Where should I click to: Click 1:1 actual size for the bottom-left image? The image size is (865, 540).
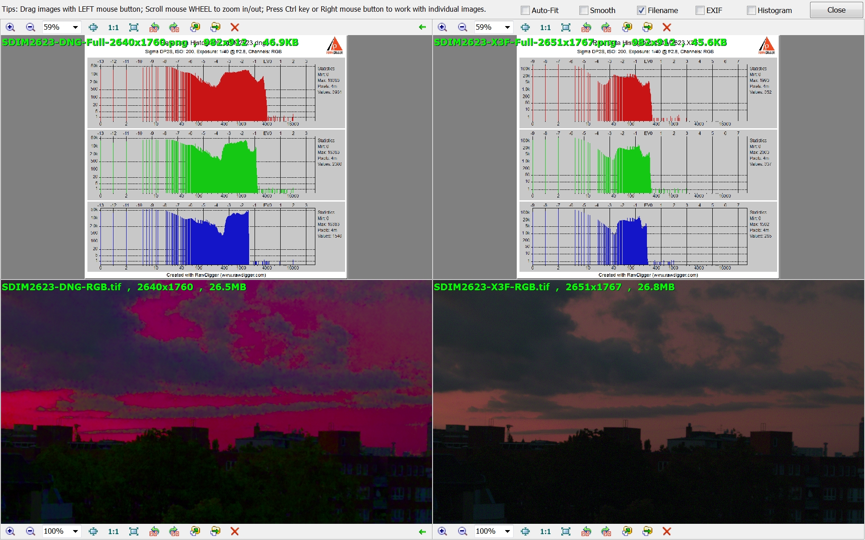[113, 531]
